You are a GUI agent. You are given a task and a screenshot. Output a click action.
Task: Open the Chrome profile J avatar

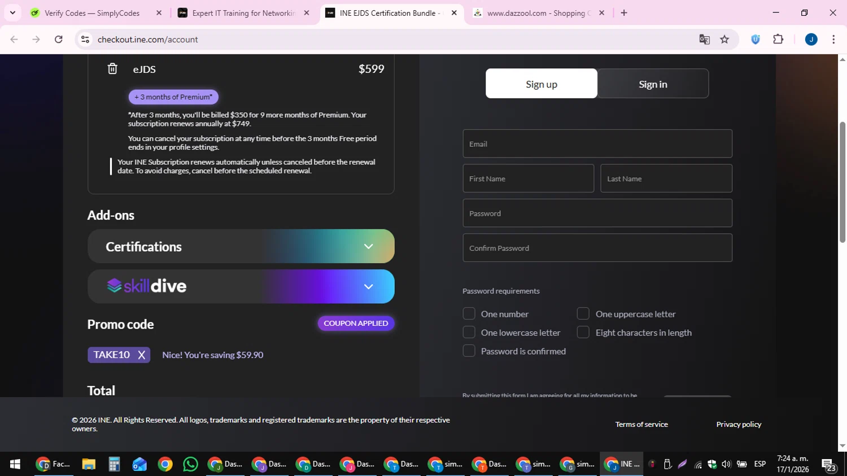tap(811, 40)
